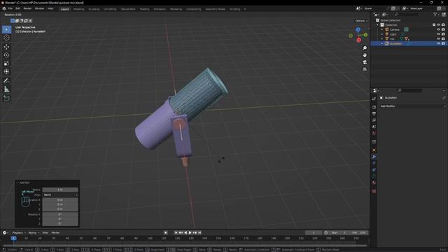Open the Edit menu
The width and height of the screenshot is (448, 252).
[17, 8]
